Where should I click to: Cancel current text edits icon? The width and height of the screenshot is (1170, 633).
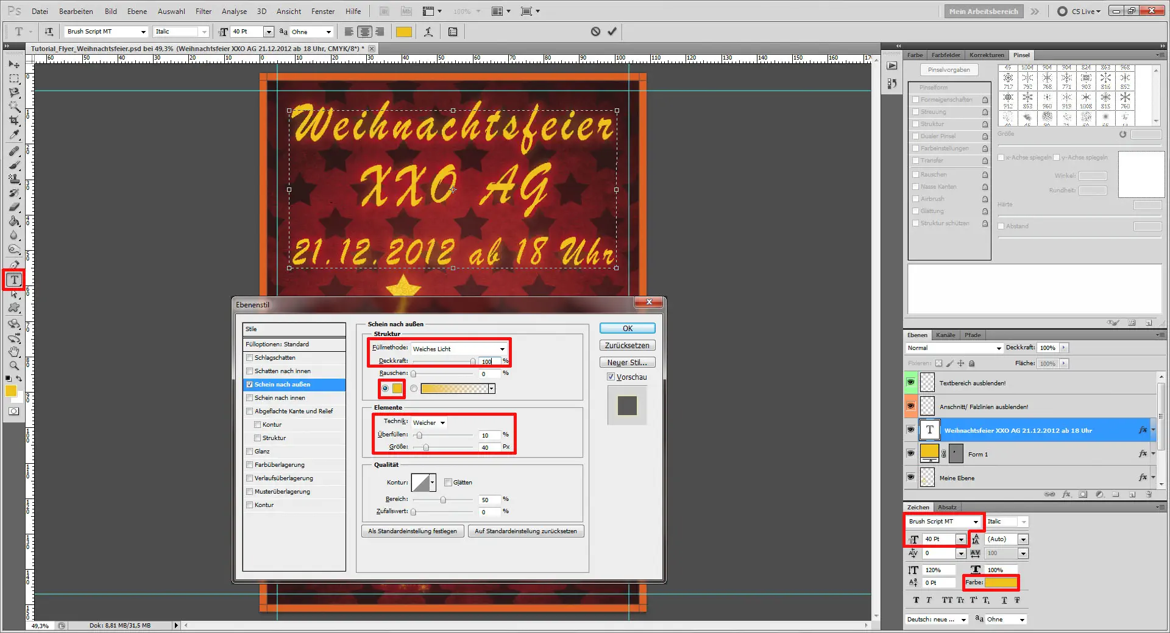coord(595,32)
